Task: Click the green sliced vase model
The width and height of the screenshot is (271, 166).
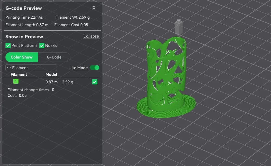Action: (166, 77)
